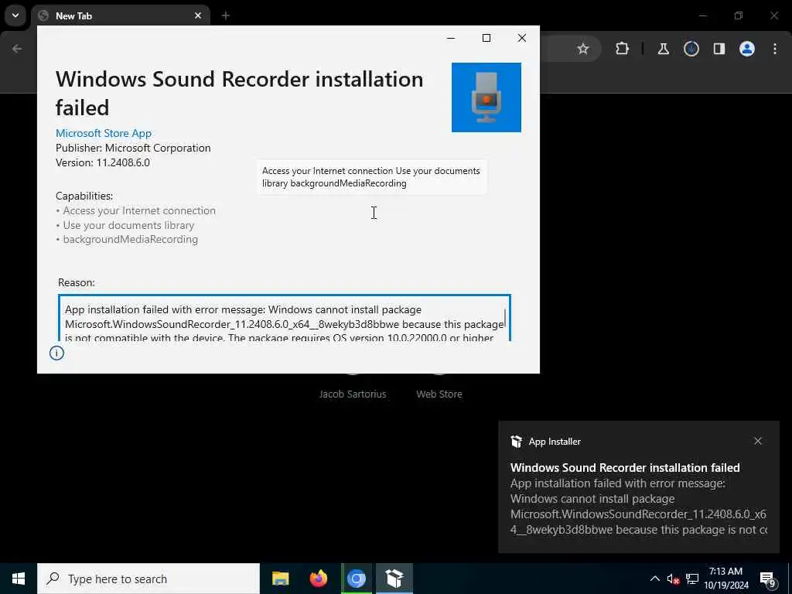Open the clock showing 7:13 AM

coord(725,579)
